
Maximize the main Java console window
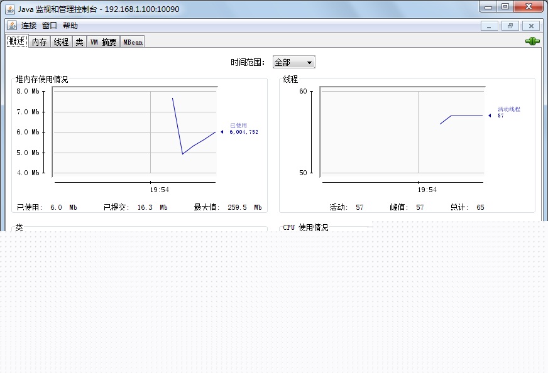click(505, 7)
